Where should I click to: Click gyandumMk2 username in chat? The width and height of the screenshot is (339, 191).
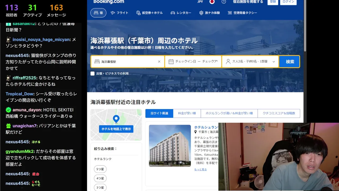point(20,151)
